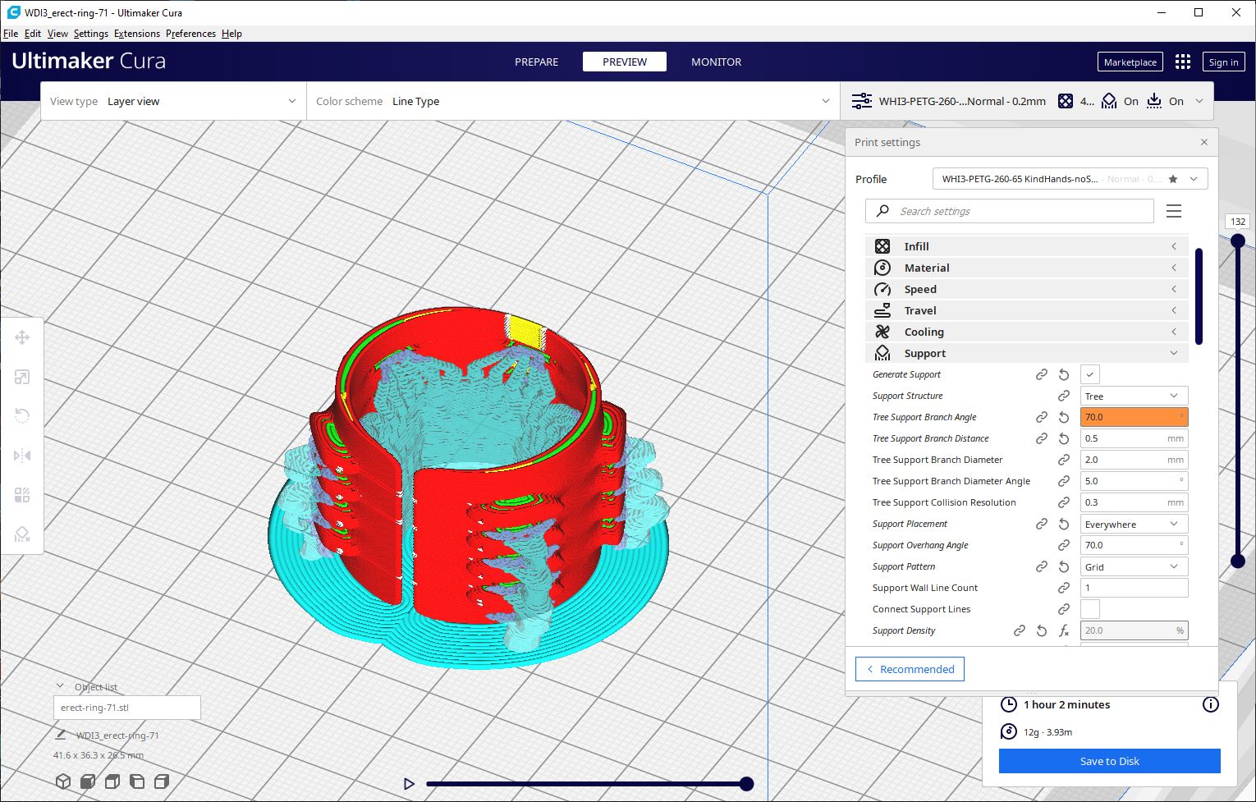
Task: Close the Print settings panel
Action: coord(1203,142)
